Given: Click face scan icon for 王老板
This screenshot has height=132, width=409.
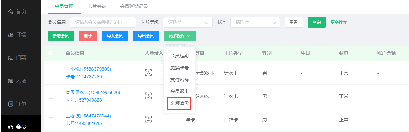Looking at the screenshot, I should point(148,119).
